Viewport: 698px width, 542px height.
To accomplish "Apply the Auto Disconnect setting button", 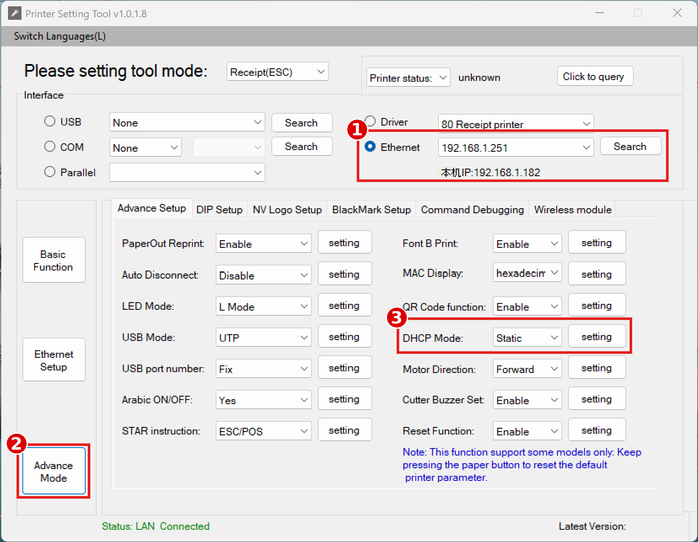I will (345, 274).
